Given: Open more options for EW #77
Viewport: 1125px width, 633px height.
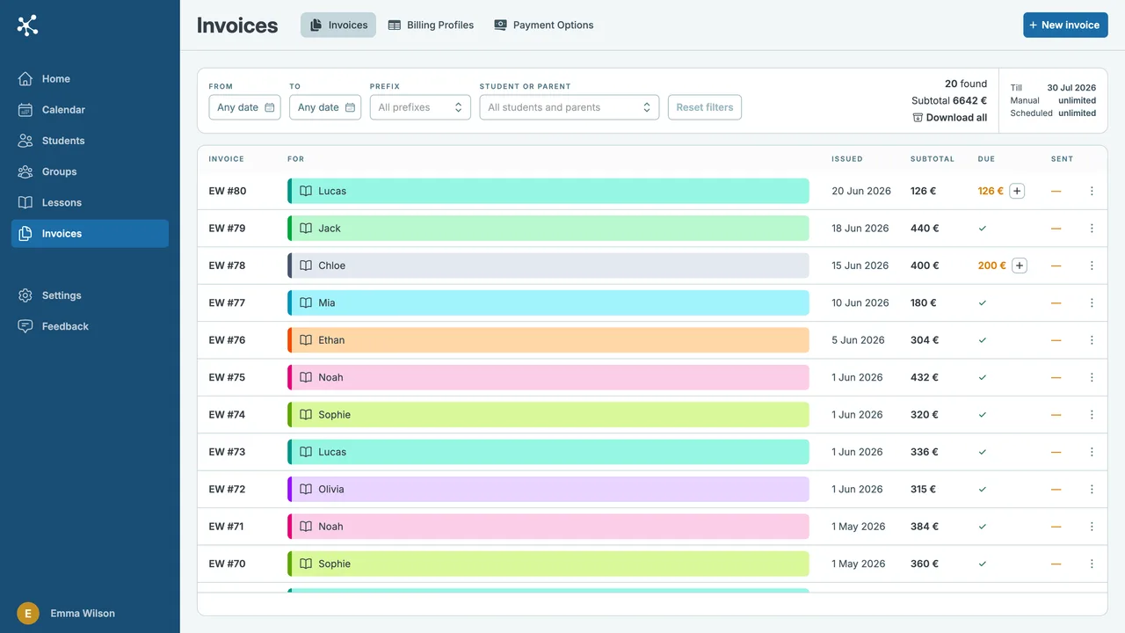Looking at the screenshot, I should [1092, 303].
